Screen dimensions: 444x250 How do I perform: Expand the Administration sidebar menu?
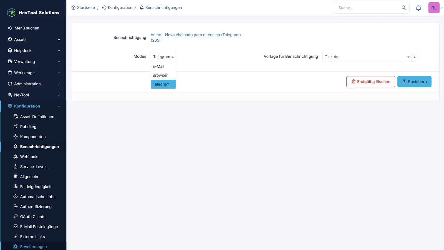[33, 84]
